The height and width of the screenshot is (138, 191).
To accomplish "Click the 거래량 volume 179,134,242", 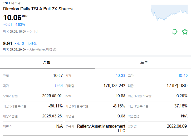I will click(x=114, y=86).
